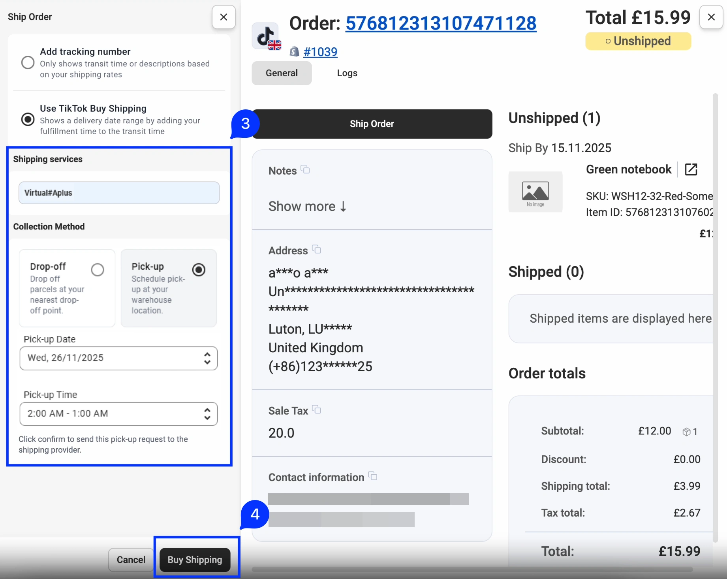
Task: Copy the Notes section content
Action: click(305, 170)
